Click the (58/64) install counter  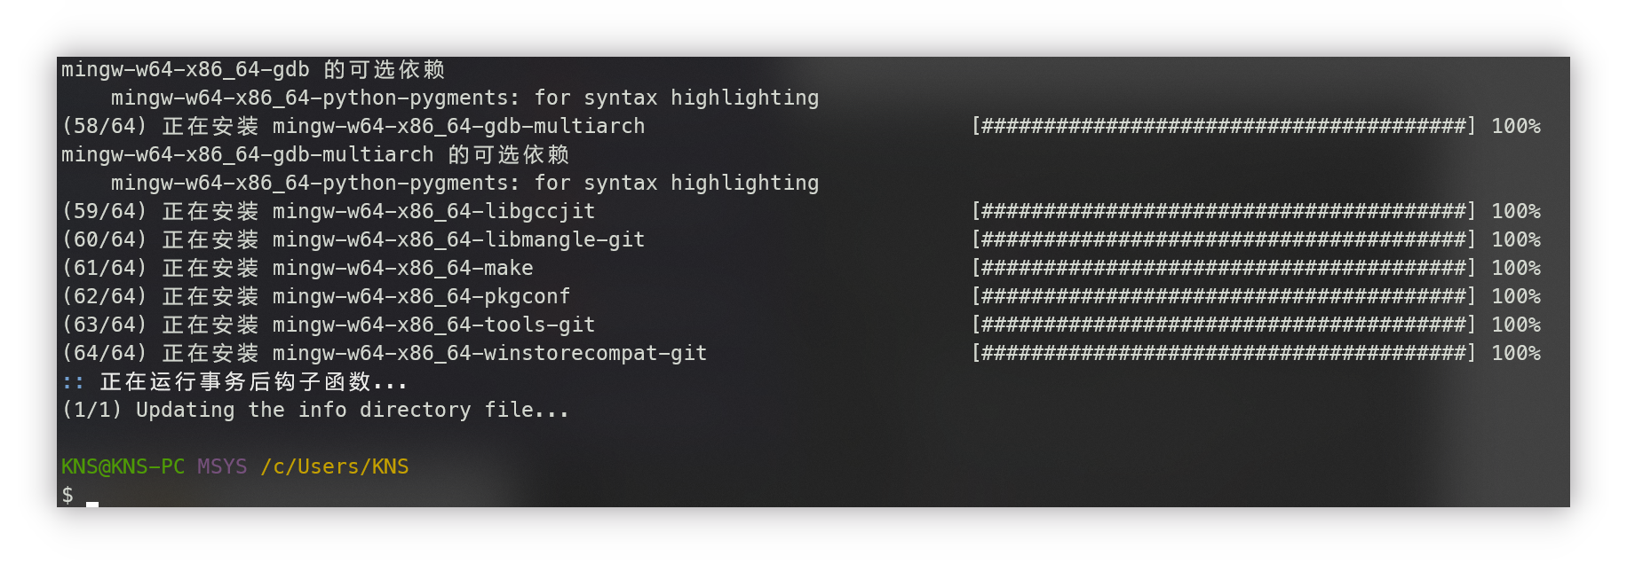tap(104, 126)
